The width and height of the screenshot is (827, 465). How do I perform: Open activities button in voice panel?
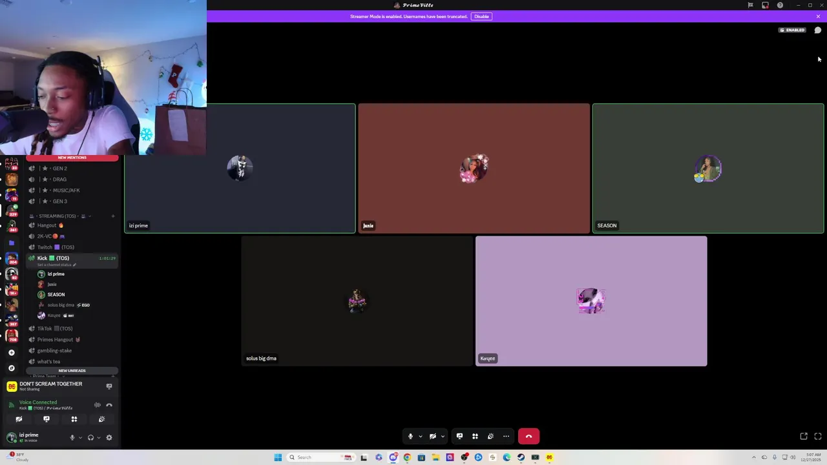tap(74, 419)
